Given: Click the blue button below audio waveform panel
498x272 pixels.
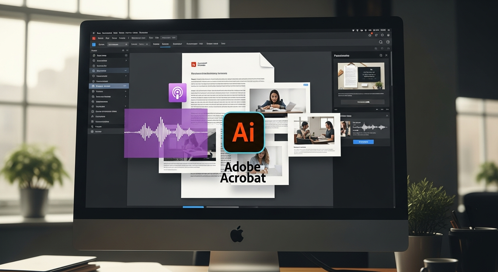Looking at the screenshot, I should point(363,142).
